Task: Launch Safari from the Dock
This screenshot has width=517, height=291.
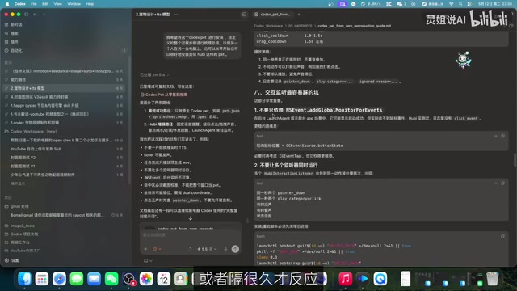Action: [59, 279]
